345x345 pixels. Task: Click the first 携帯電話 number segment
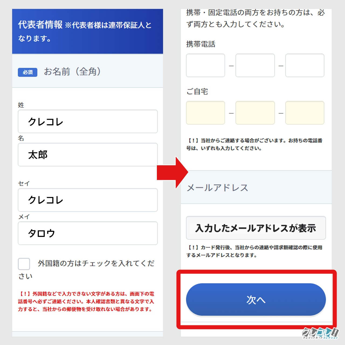[x=205, y=65]
